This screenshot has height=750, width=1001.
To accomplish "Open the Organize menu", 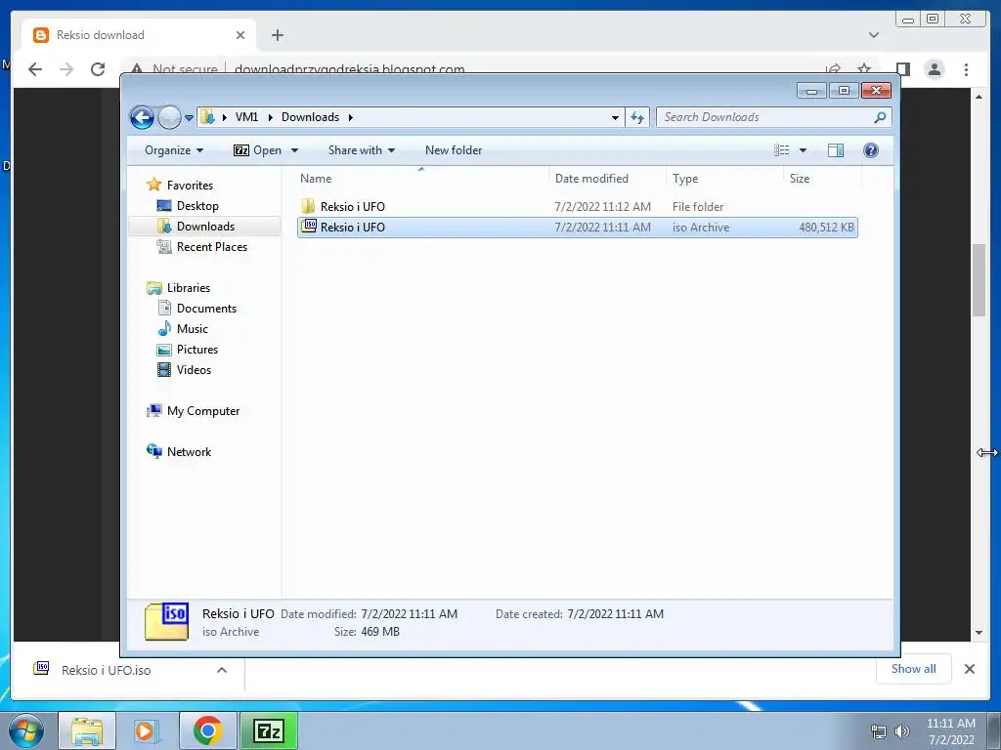I will click(174, 150).
